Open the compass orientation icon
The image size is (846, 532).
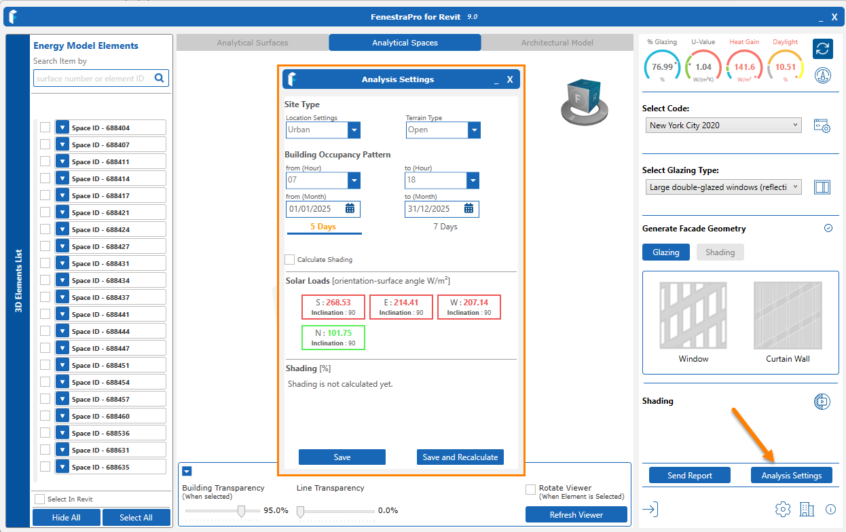tap(822, 75)
